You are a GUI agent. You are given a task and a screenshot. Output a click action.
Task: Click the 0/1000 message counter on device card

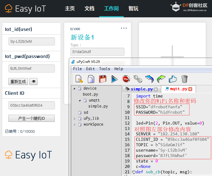tap(75, 29)
